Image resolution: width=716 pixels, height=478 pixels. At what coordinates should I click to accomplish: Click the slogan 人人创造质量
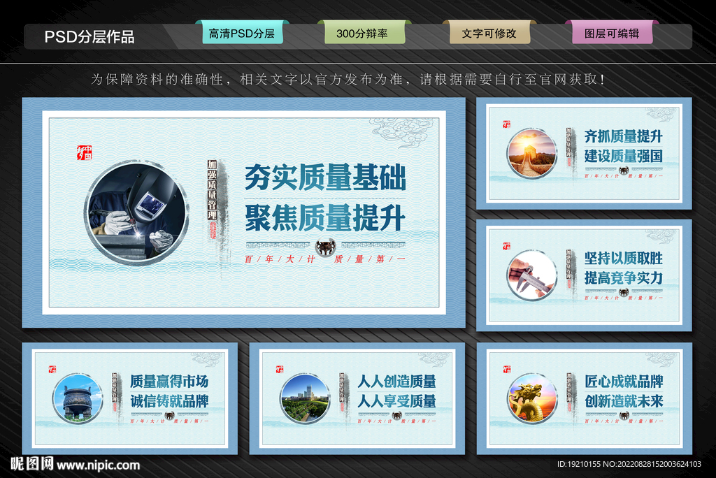click(397, 382)
